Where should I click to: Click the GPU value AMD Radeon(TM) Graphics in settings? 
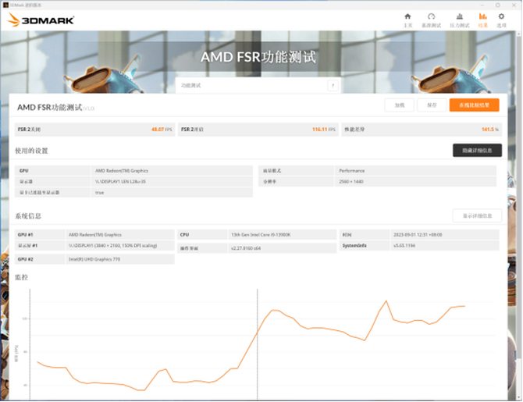pos(122,170)
